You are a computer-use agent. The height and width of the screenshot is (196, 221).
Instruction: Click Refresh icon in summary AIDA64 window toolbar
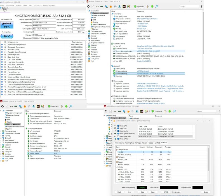[x=88, y=6]
